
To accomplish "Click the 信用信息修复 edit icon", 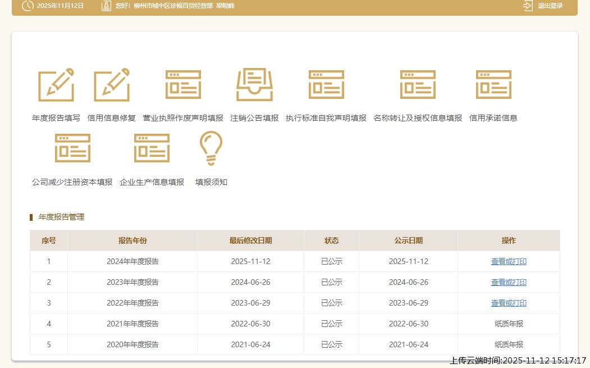I will pyautogui.click(x=111, y=85).
